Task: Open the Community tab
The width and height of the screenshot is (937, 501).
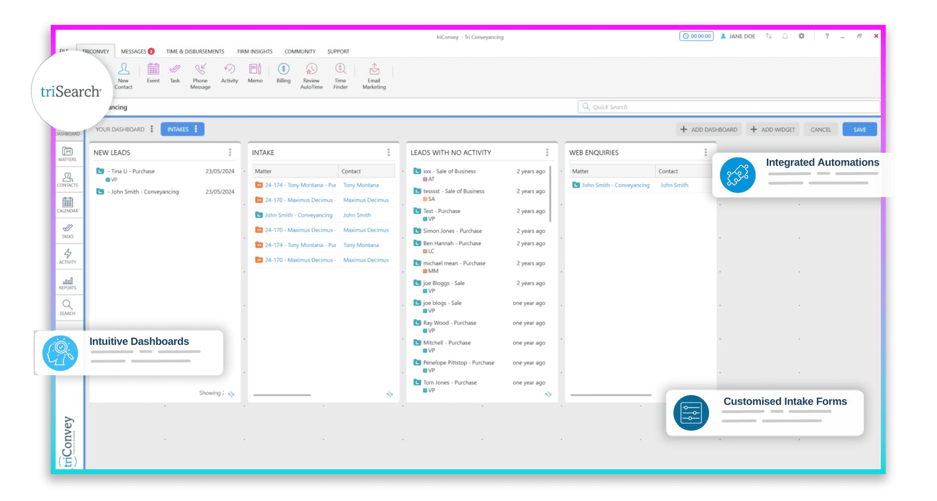Action: coord(300,51)
